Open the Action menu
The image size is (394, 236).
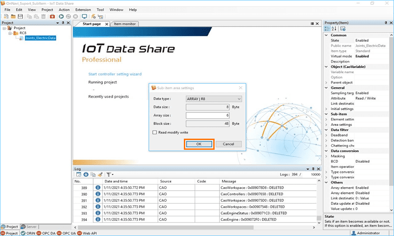point(64,10)
